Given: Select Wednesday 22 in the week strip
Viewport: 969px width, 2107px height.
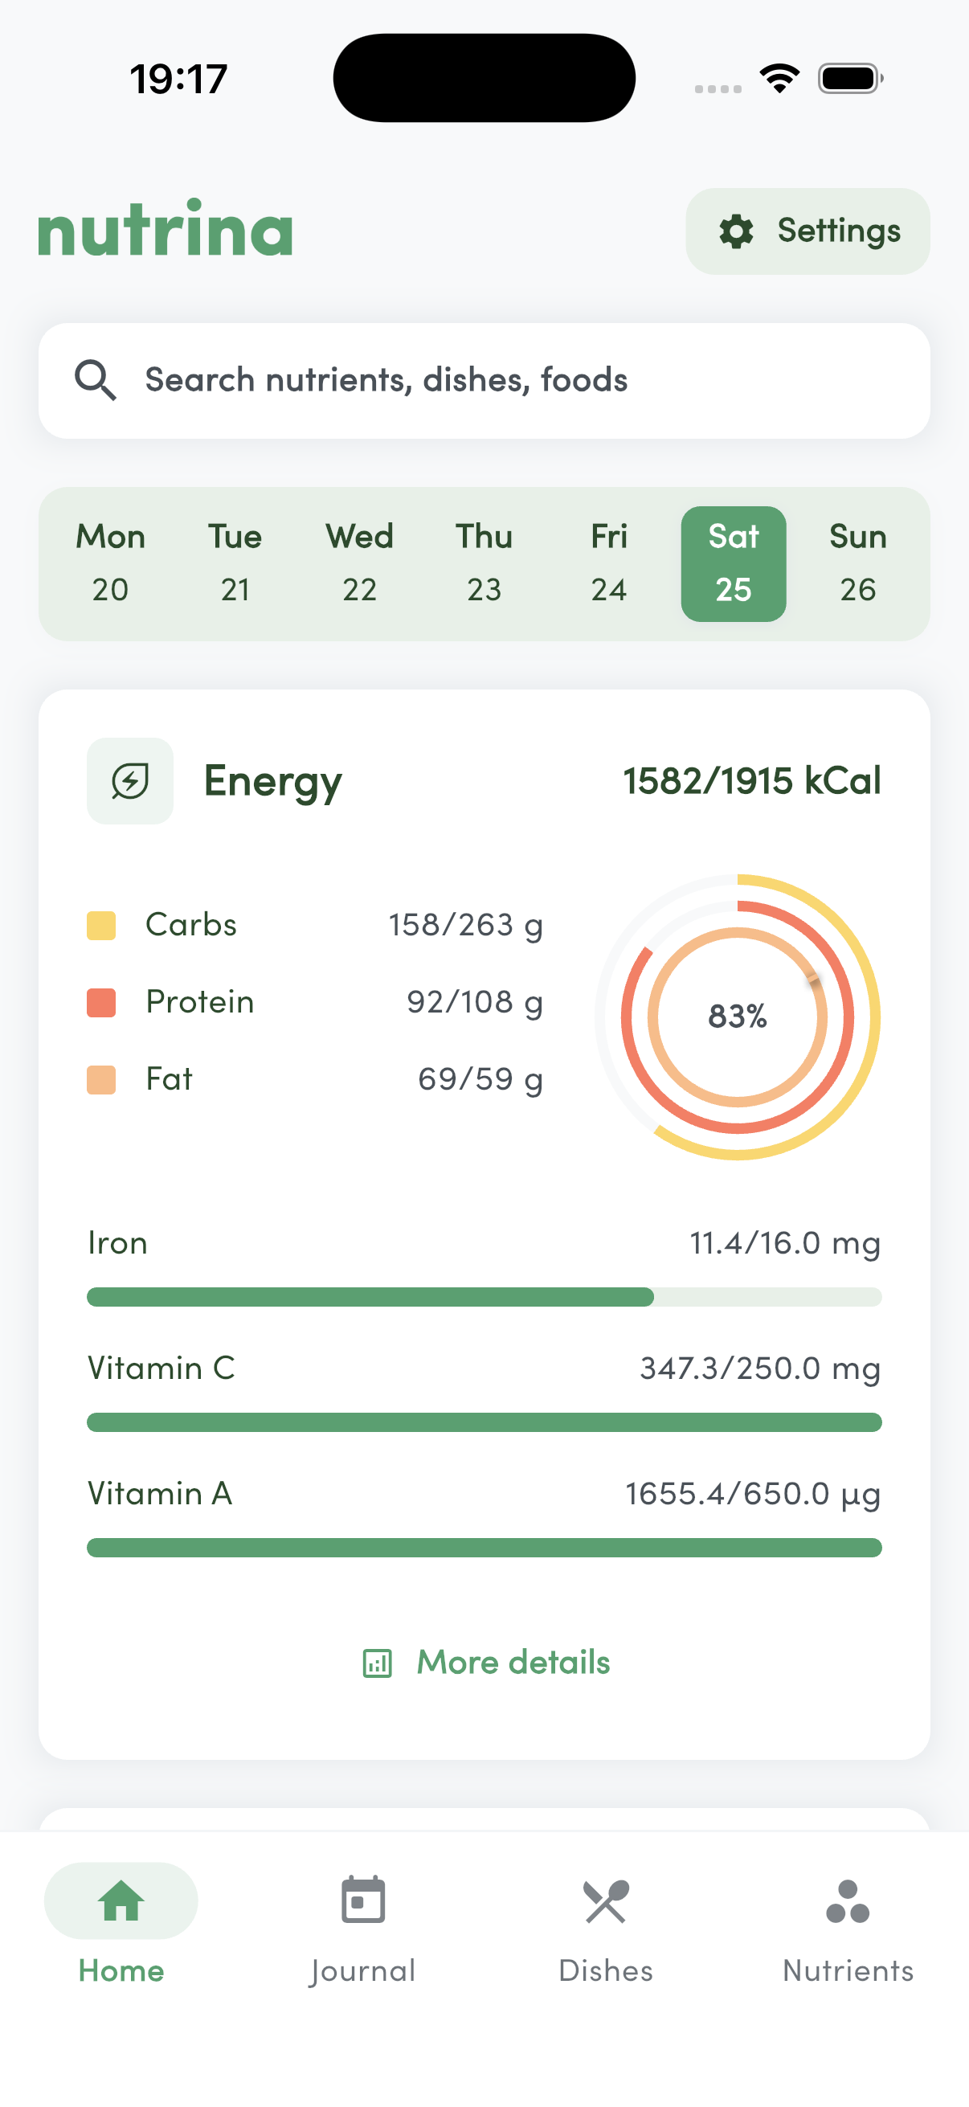Looking at the screenshot, I should click(x=360, y=563).
